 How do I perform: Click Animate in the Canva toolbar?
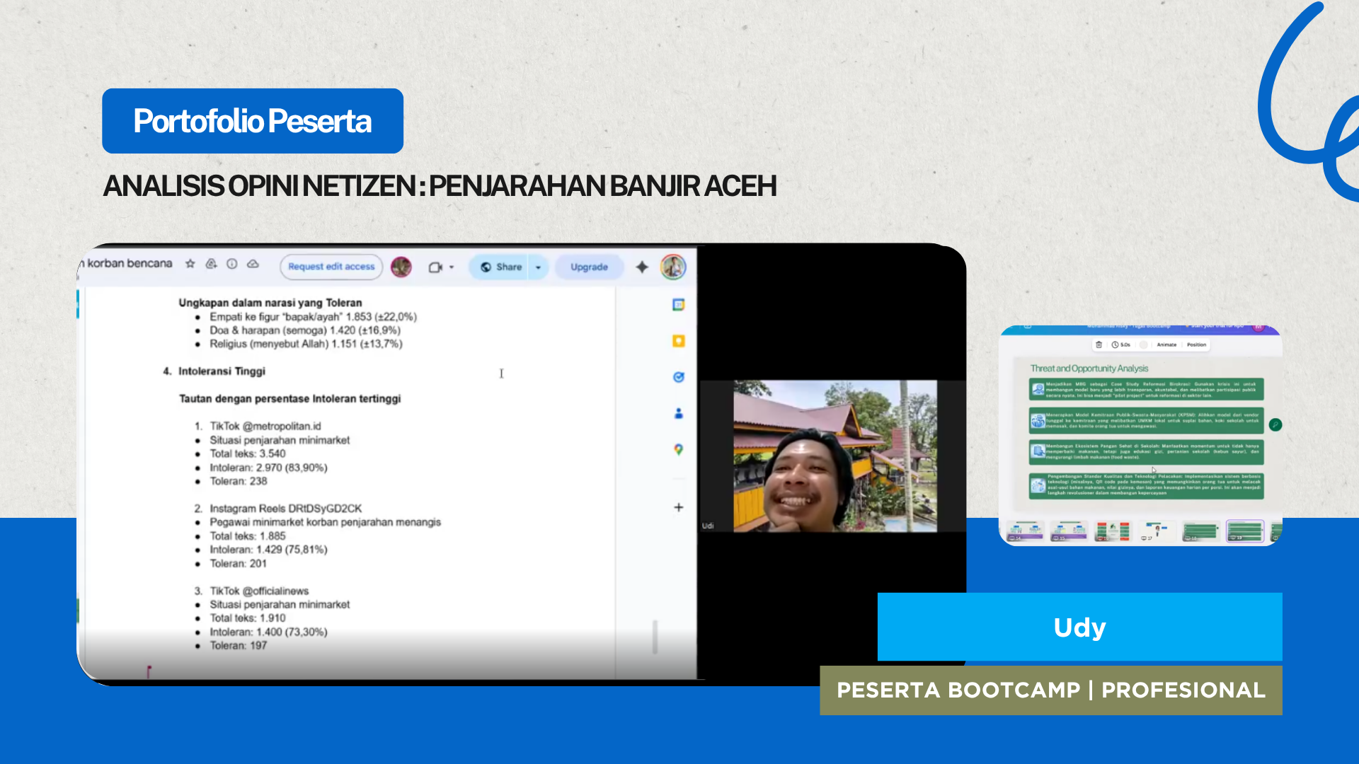(1166, 345)
